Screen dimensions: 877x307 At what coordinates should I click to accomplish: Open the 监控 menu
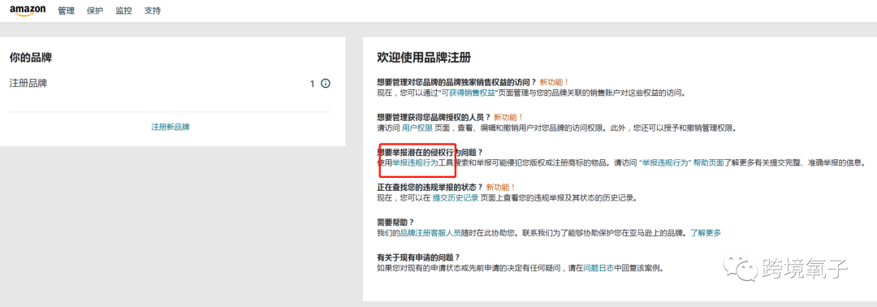click(x=123, y=11)
